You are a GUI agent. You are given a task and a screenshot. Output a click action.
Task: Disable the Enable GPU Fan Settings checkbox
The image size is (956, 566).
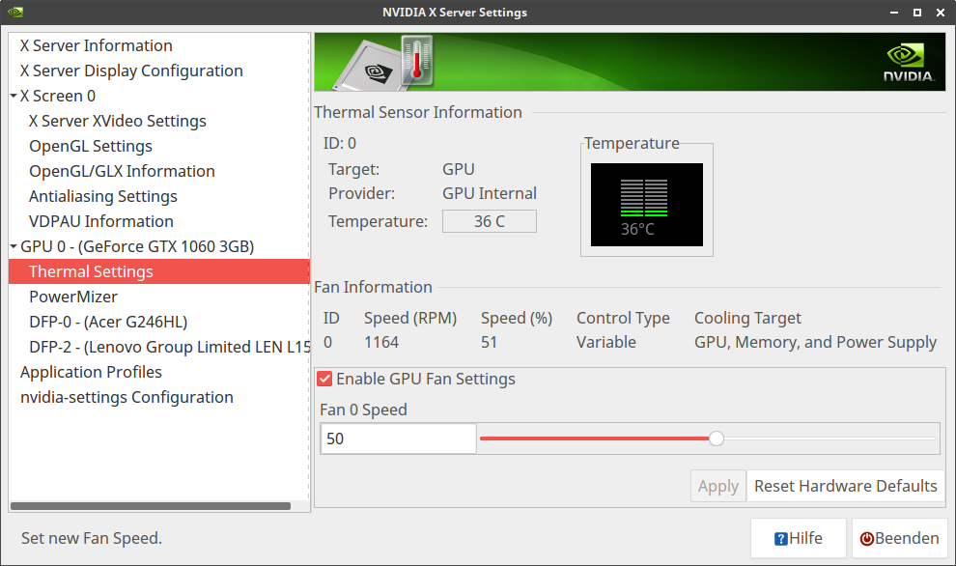[x=325, y=379]
